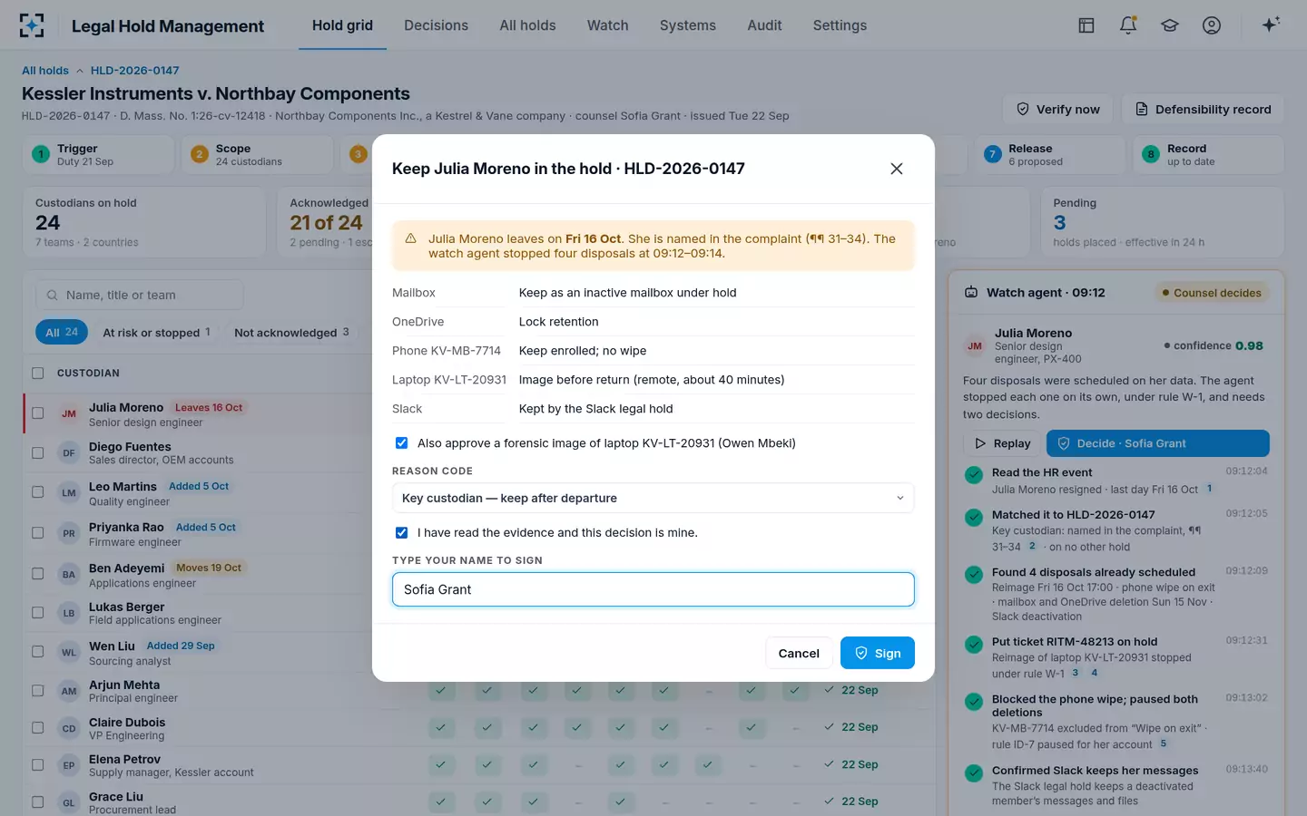Cancel the hold decision dialog
1307x816 pixels.
pyautogui.click(x=799, y=653)
